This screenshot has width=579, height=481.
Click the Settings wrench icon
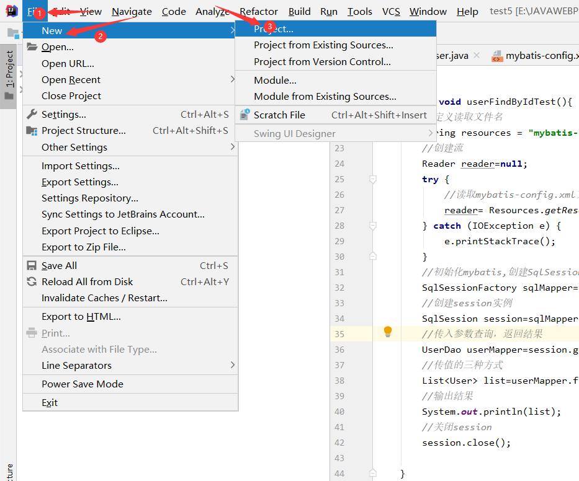[32, 114]
